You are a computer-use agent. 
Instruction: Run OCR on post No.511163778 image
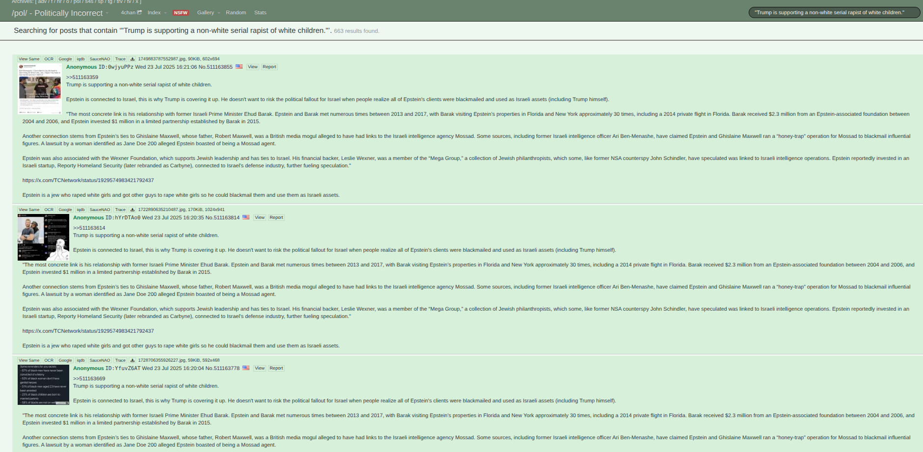click(x=49, y=360)
